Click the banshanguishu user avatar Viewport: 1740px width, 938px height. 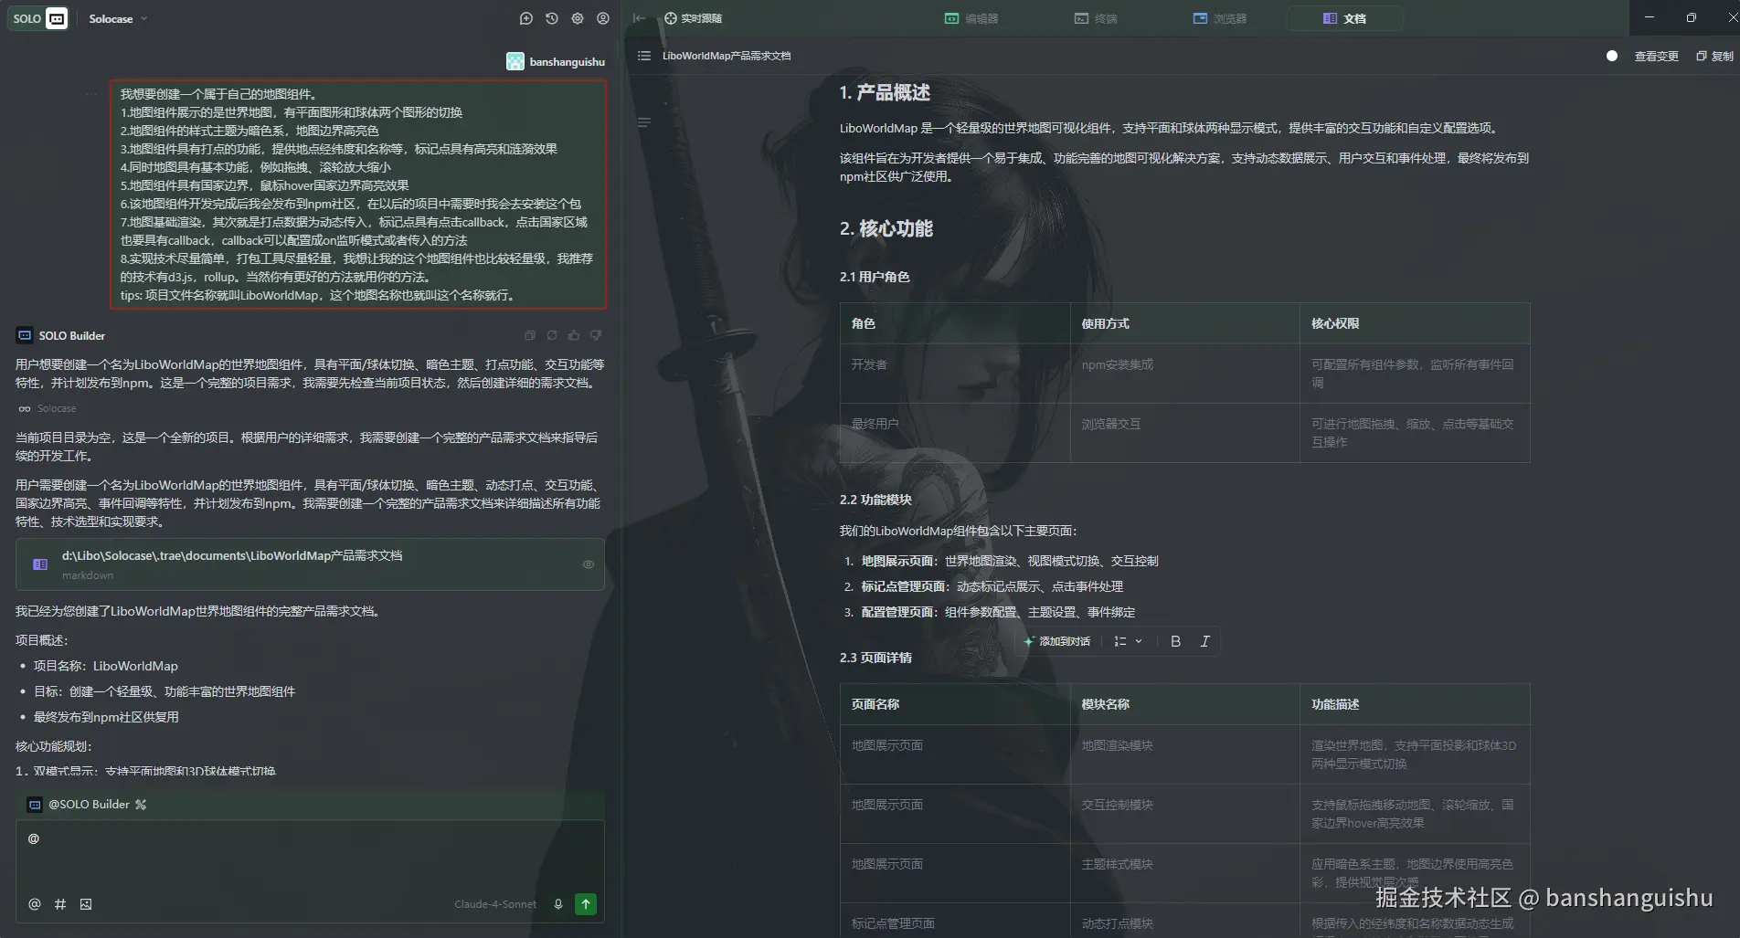[x=515, y=61]
